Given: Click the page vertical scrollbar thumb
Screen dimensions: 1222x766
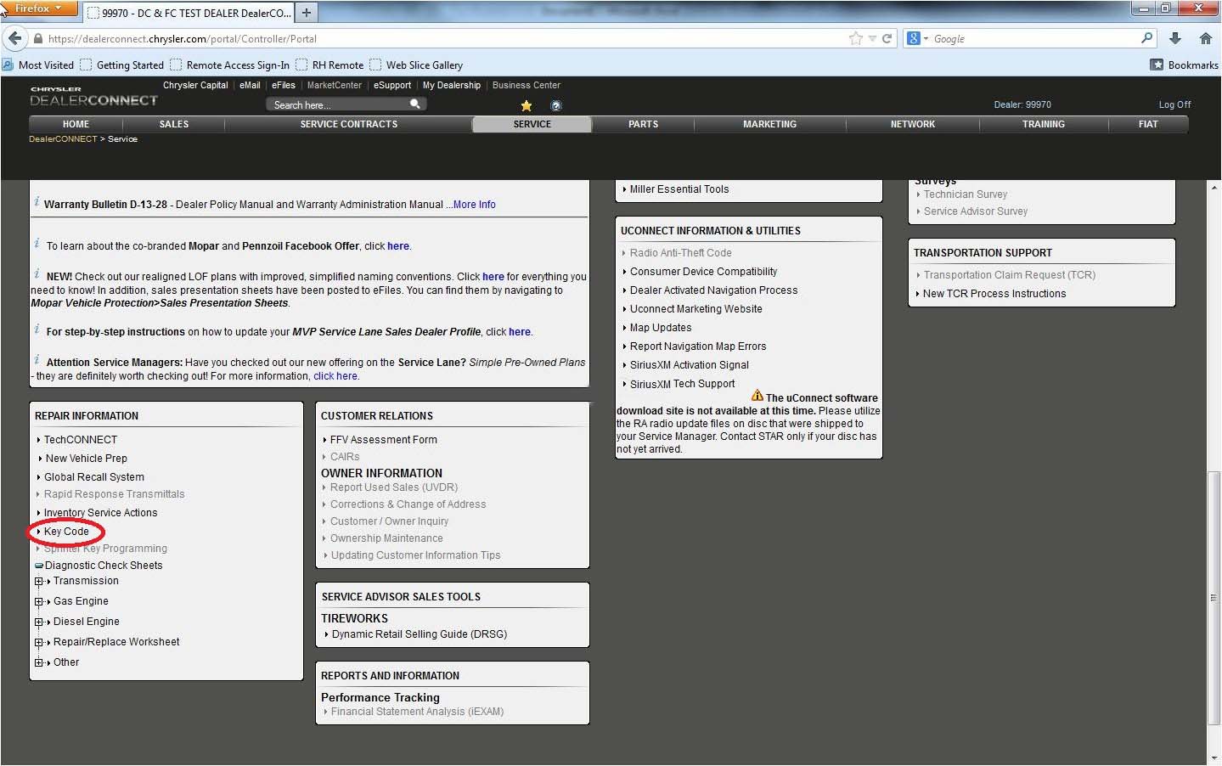Looking at the screenshot, I should [x=1214, y=597].
